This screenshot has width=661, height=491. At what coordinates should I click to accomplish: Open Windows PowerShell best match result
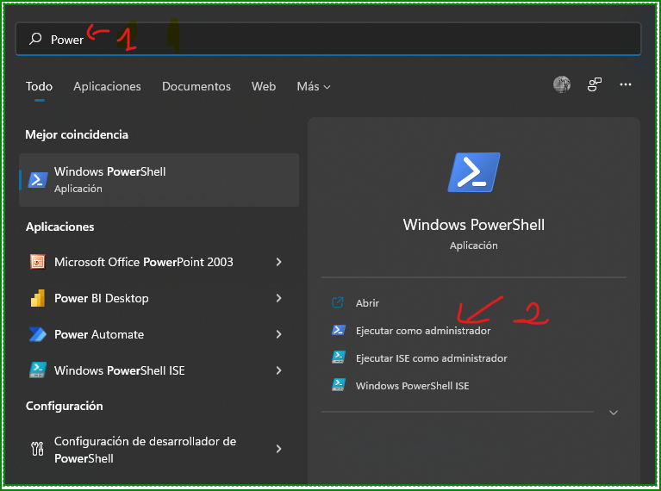coord(159,180)
